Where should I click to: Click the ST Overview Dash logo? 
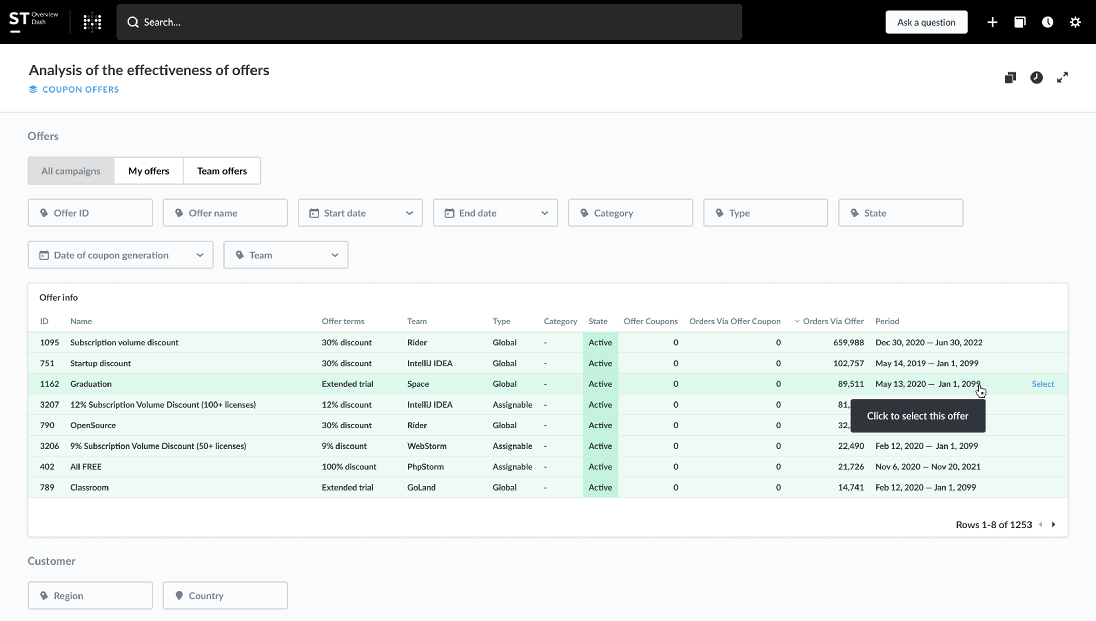[34, 22]
